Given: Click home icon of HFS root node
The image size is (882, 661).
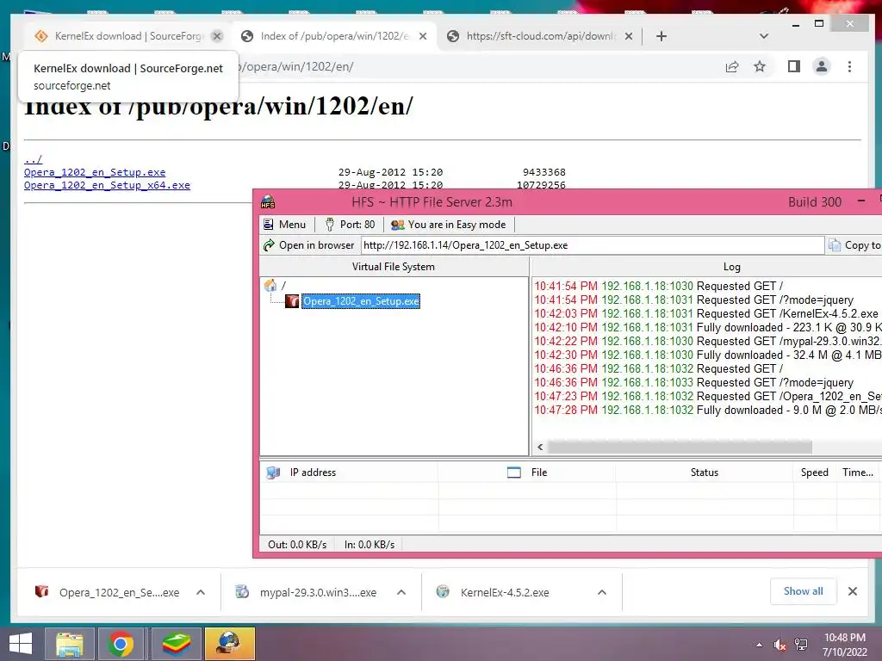Looking at the screenshot, I should point(270,285).
